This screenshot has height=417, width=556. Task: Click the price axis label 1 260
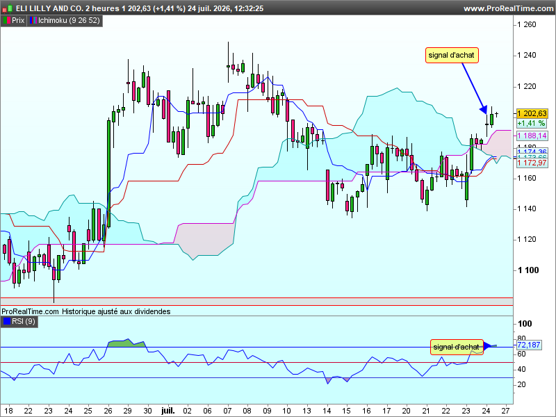(x=527, y=24)
